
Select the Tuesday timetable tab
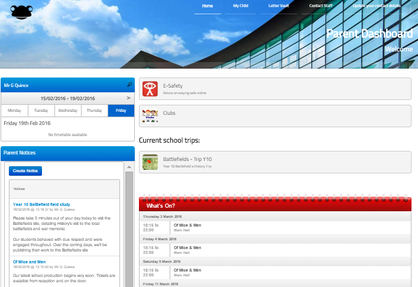point(41,111)
